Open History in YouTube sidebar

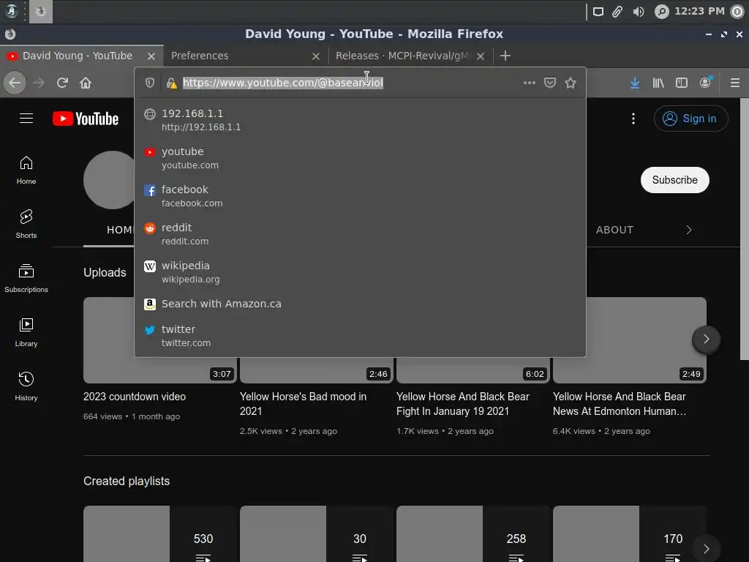click(x=26, y=386)
